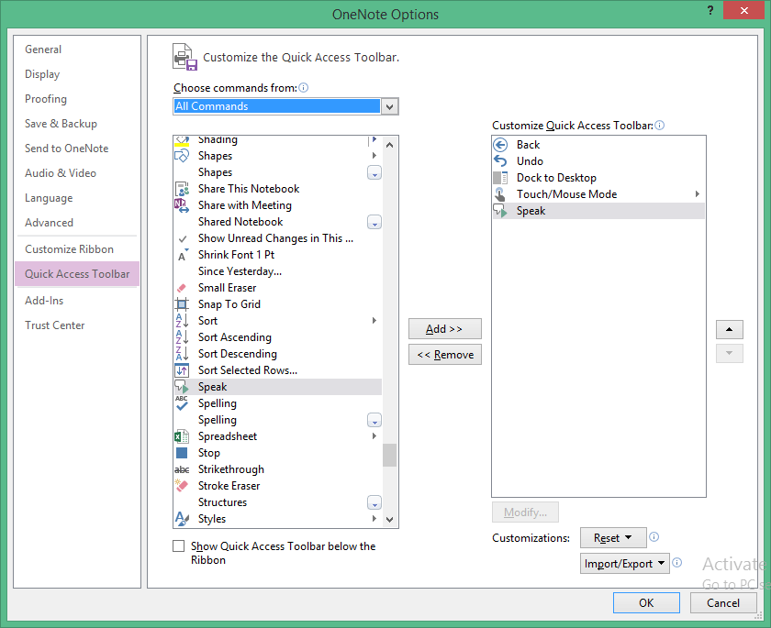Select the Strikethrough abc icon
This screenshot has height=628, width=771.
(x=182, y=470)
